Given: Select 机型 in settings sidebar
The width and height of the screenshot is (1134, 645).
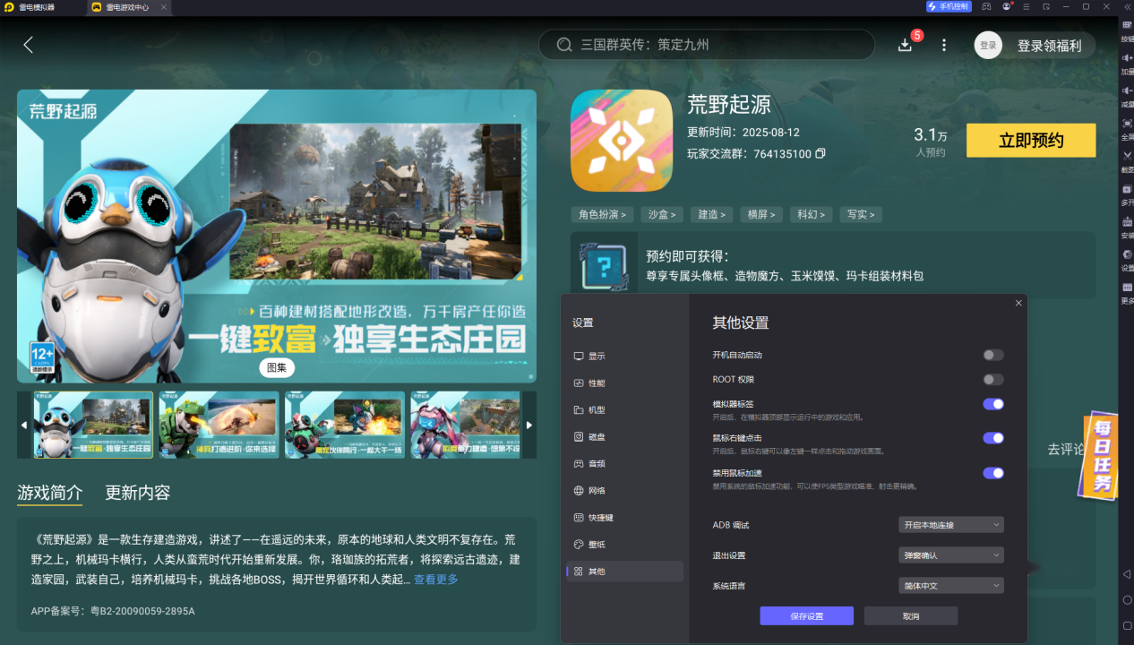Looking at the screenshot, I should (x=625, y=409).
